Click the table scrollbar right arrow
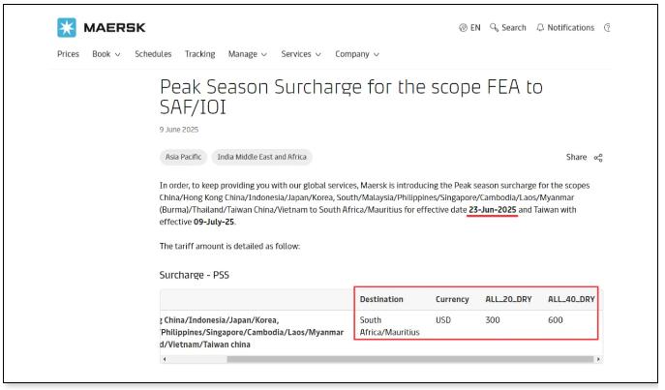Viewport: 665px width, 390px height. pyautogui.click(x=598, y=359)
